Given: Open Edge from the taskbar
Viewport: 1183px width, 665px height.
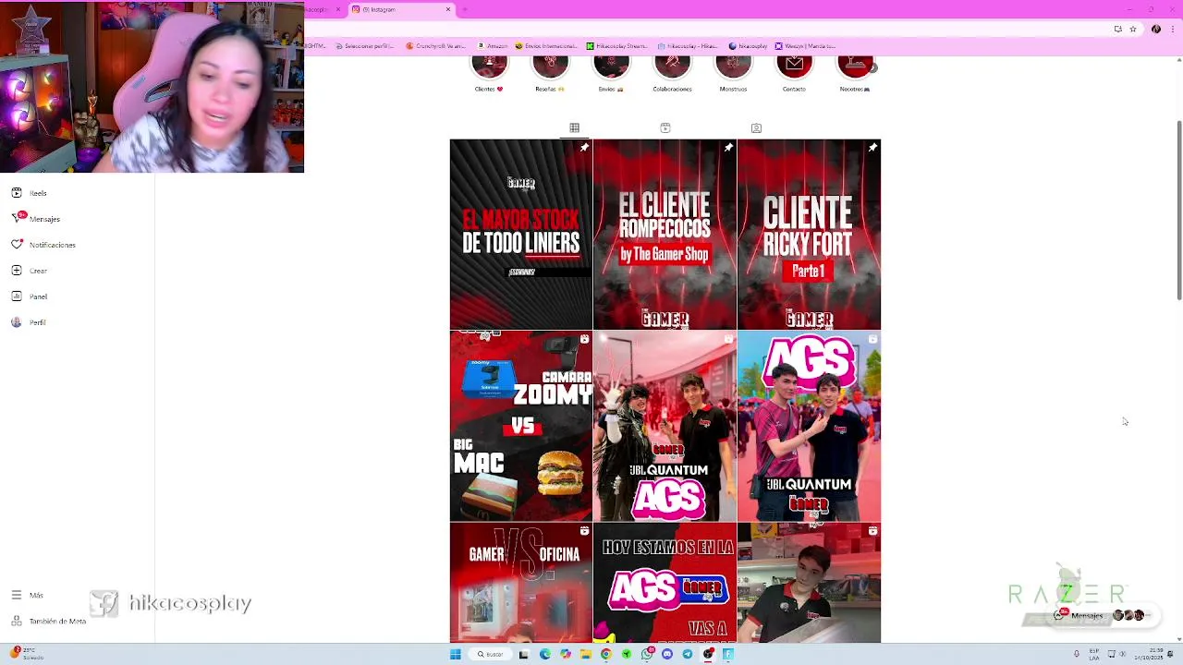Looking at the screenshot, I should 544,654.
